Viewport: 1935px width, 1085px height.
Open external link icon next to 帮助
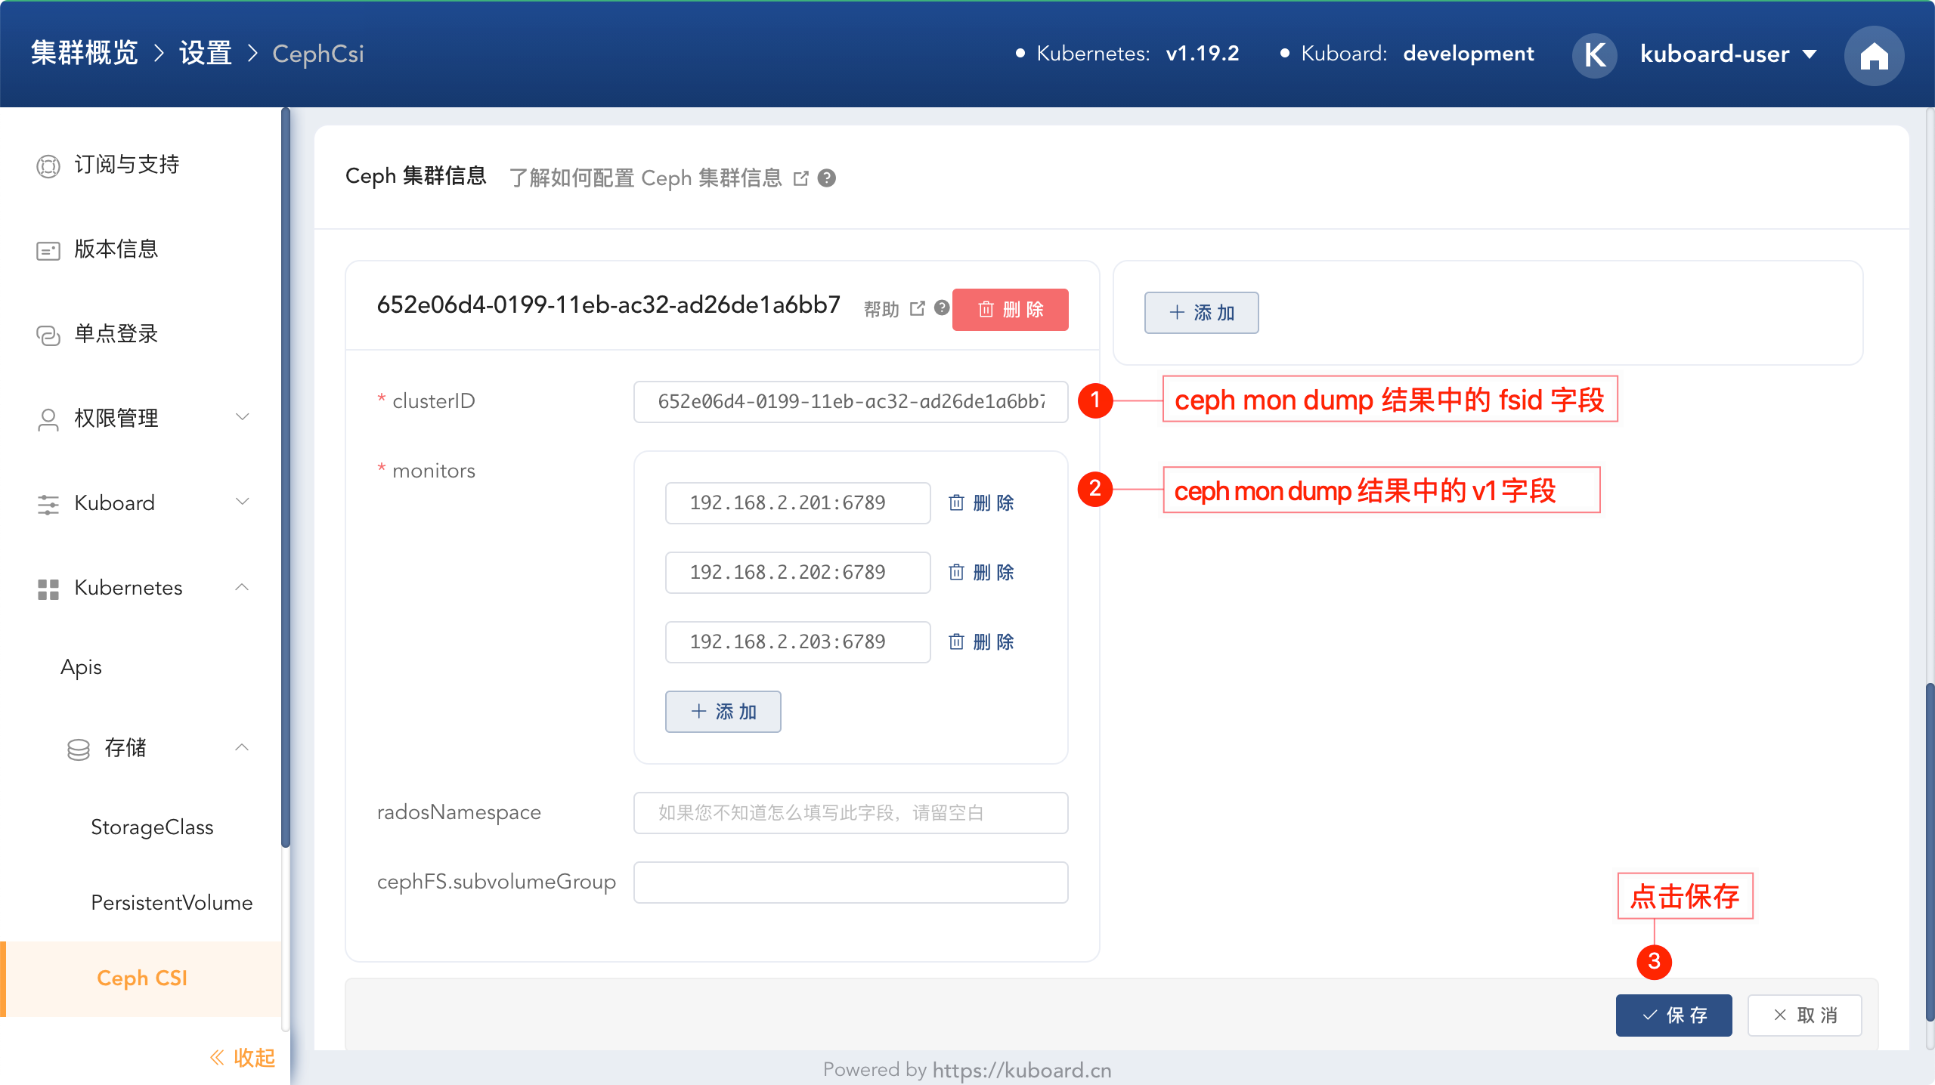pos(918,308)
